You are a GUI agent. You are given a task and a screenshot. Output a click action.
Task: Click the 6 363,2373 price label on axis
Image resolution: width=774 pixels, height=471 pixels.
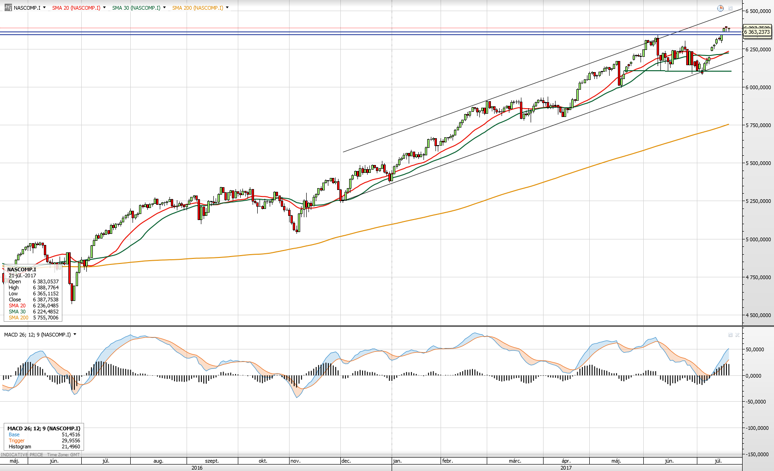(757, 32)
